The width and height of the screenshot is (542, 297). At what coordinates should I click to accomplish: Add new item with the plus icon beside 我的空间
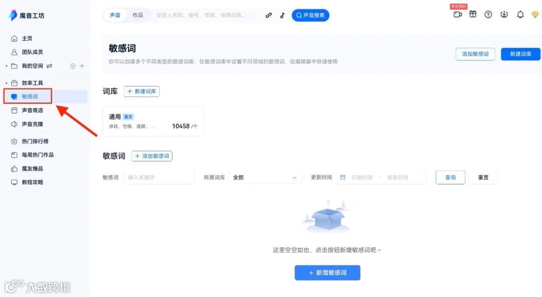82,66
